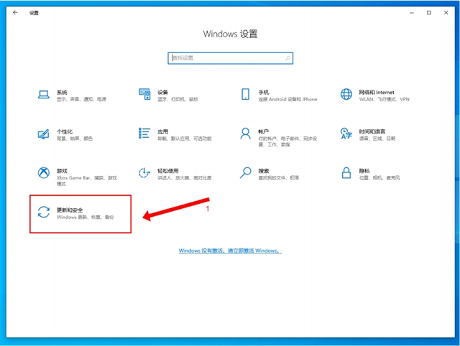Focus the 查找设置 search field

pyautogui.click(x=230, y=58)
